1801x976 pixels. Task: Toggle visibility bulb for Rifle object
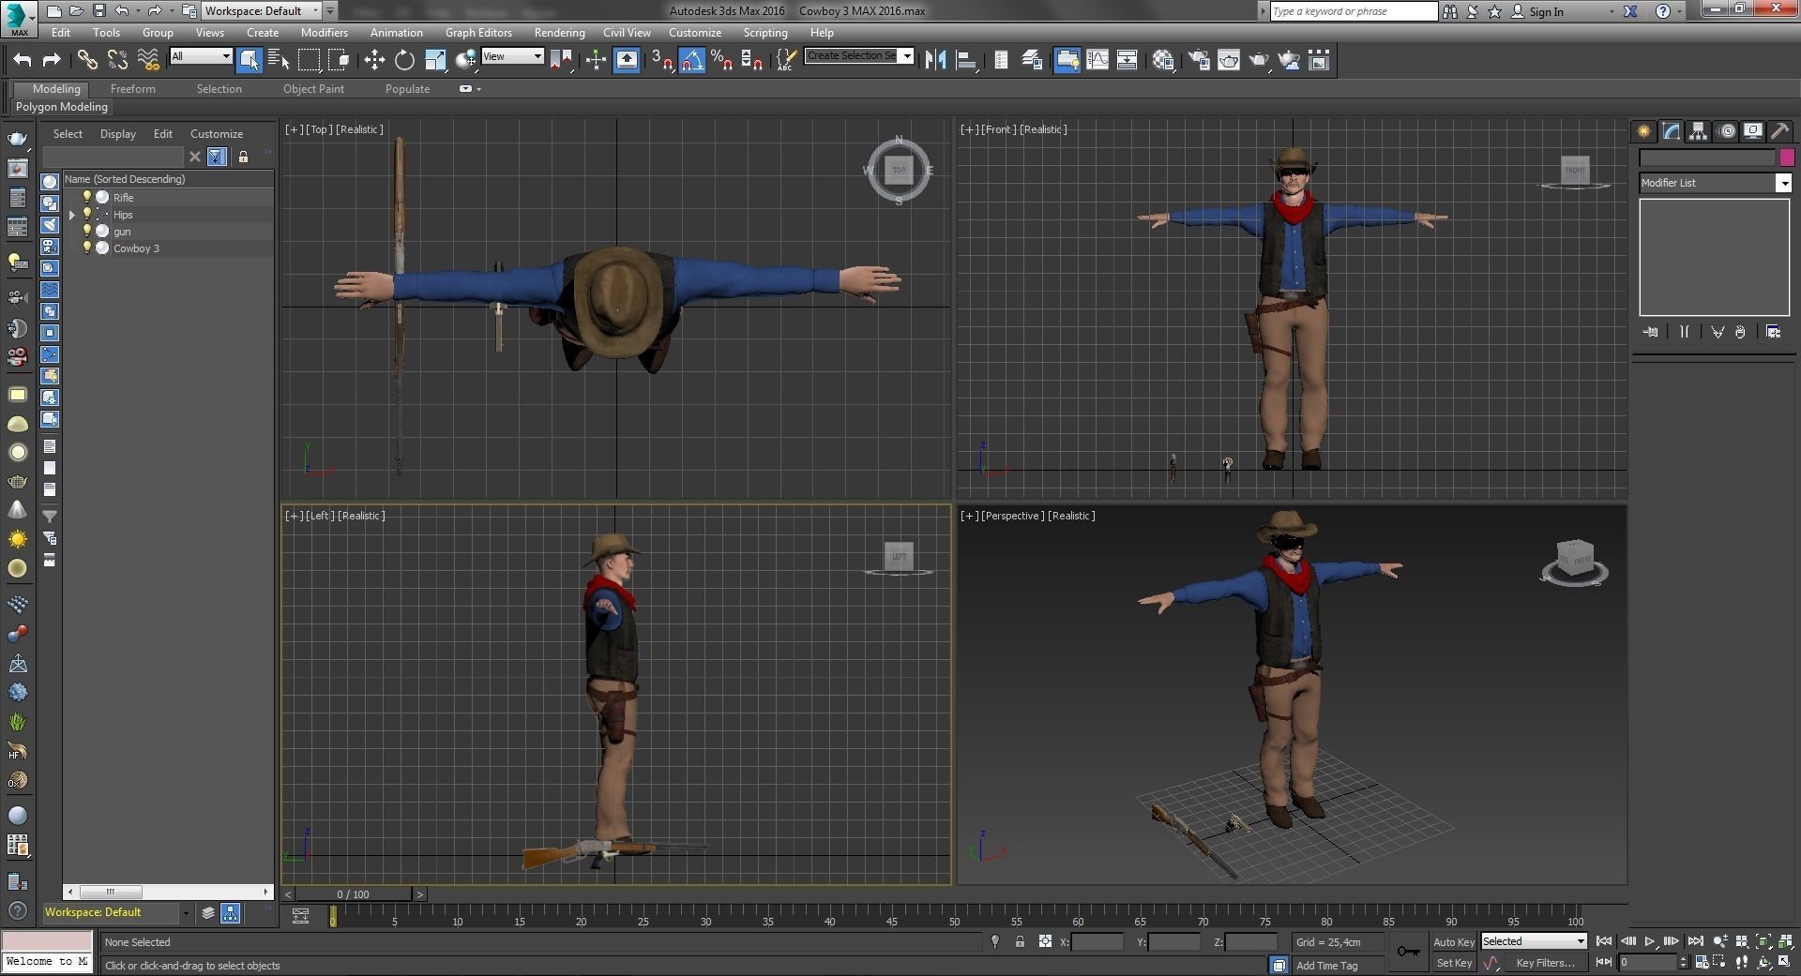click(87, 197)
